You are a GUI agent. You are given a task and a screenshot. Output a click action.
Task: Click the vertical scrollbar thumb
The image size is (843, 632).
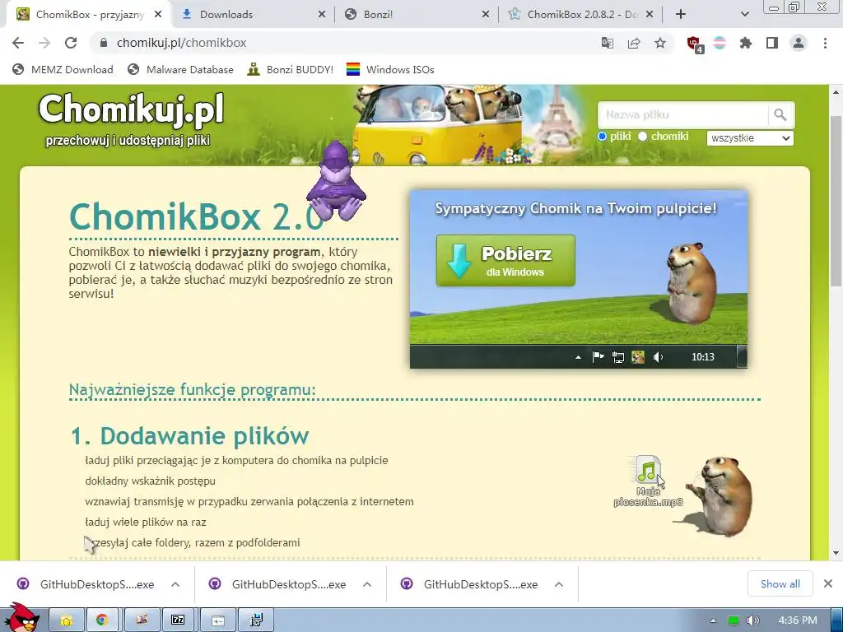click(836, 202)
